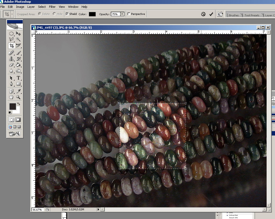
Task: Select the Blur tool
Action: point(11,71)
